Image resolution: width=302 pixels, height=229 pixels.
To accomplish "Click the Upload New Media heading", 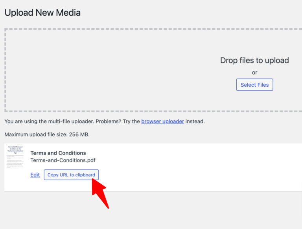I will pyautogui.click(x=42, y=13).
